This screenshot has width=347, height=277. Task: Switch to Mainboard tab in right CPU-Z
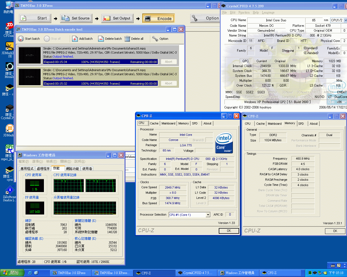click(x=275, y=124)
